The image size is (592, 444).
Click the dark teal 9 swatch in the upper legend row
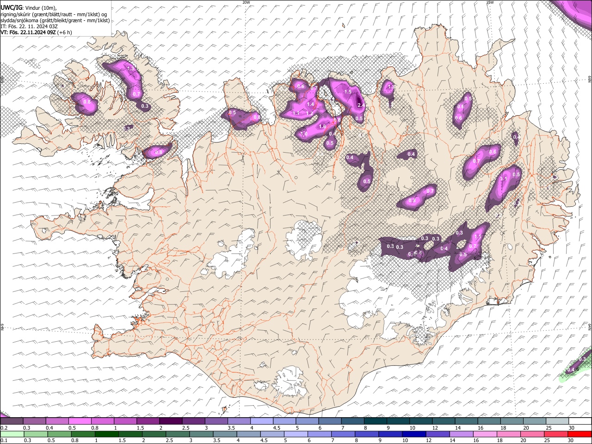(x=398, y=421)
